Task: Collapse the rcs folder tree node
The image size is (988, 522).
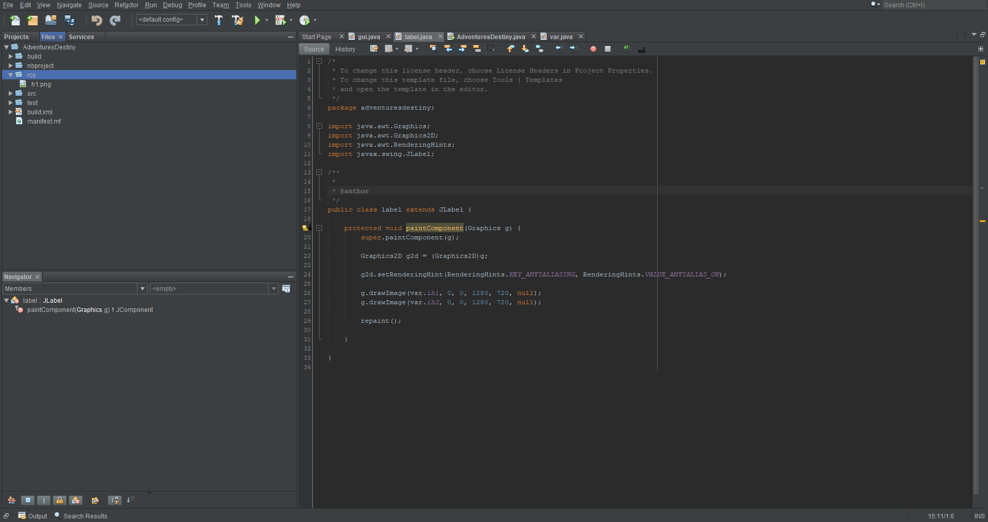Action: (x=9, y=75)
